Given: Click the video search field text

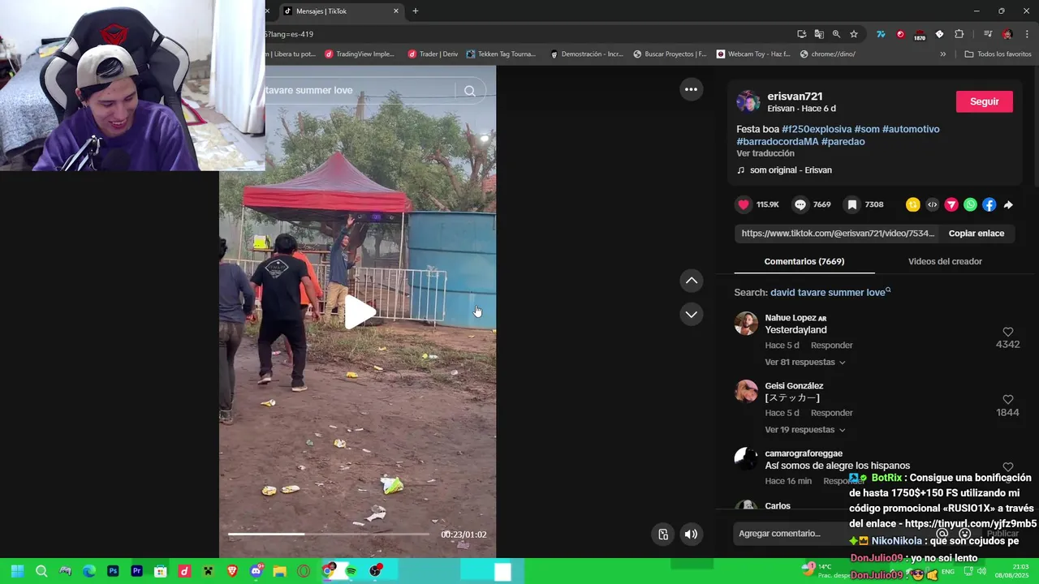Looking at the screenshot, I should tap(308, 90).
